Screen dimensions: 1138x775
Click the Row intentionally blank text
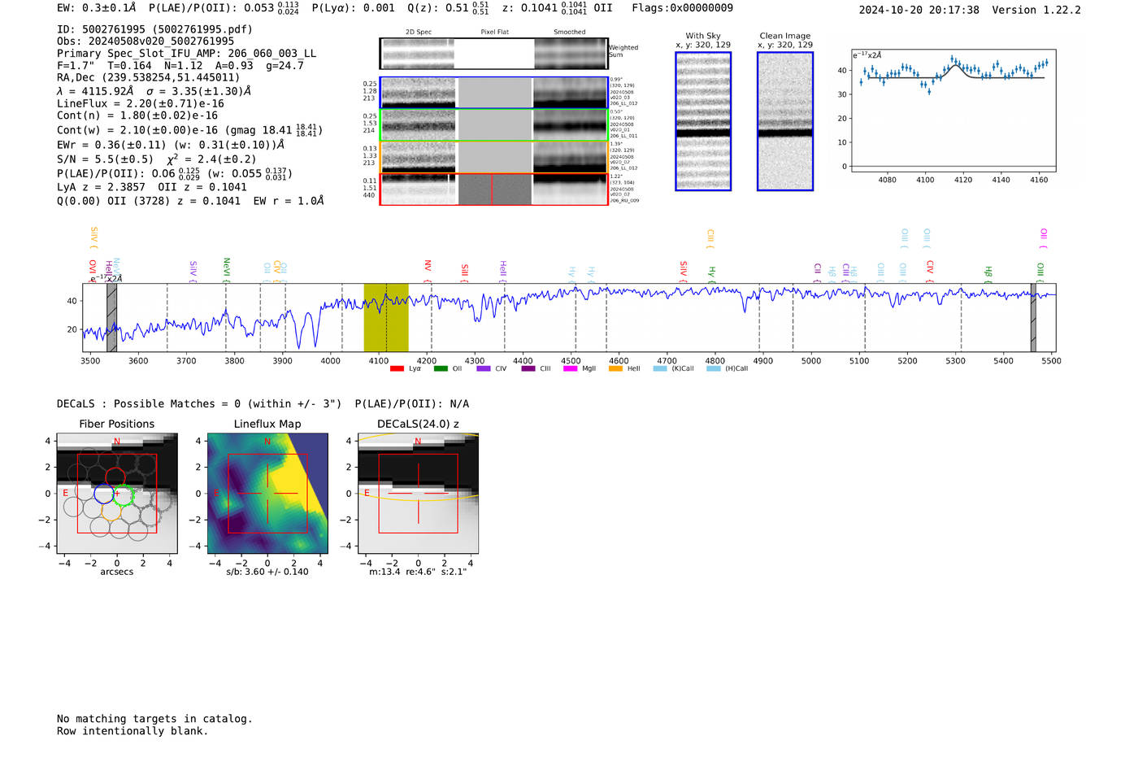pos(132,731)
